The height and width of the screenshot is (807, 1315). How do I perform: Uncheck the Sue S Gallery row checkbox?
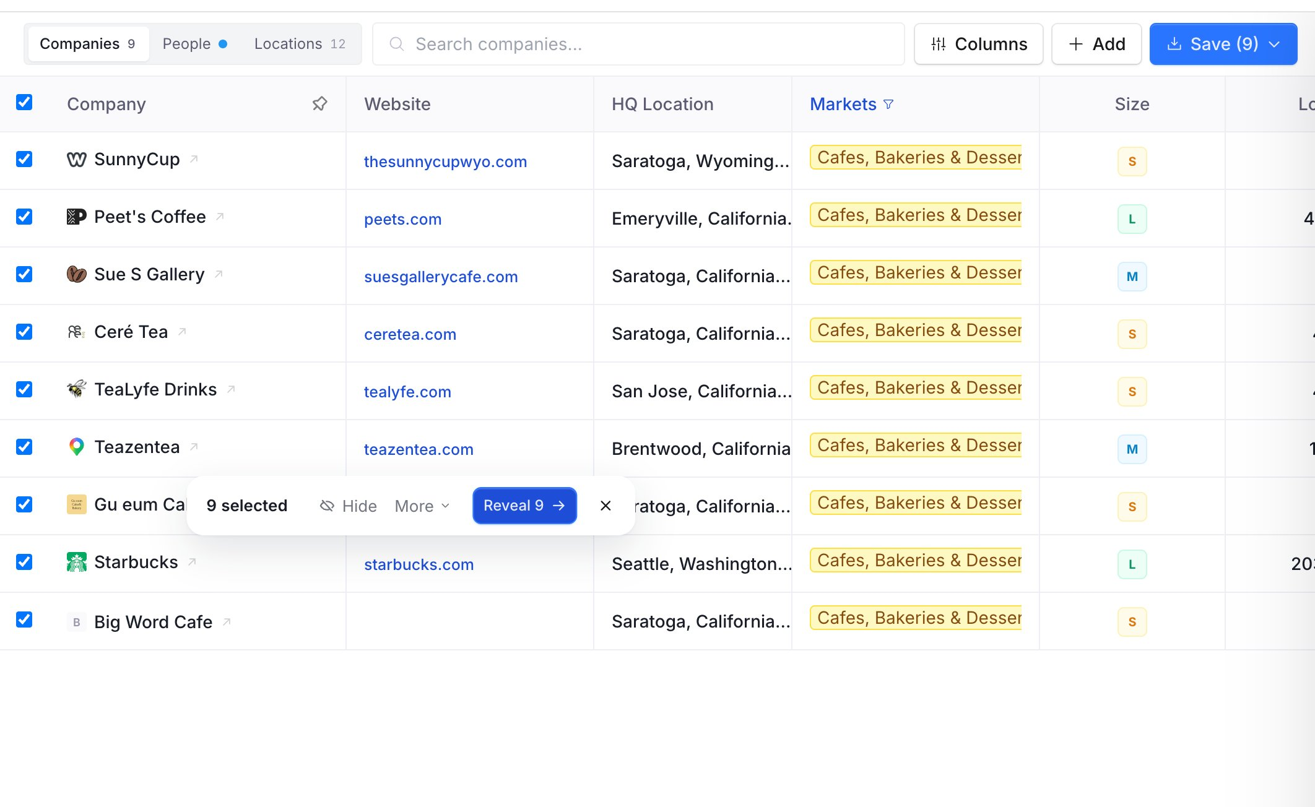click(x=24, y=274)
